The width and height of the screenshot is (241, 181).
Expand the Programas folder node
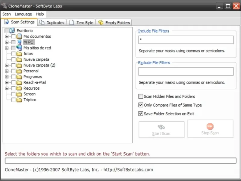(7, 77)
